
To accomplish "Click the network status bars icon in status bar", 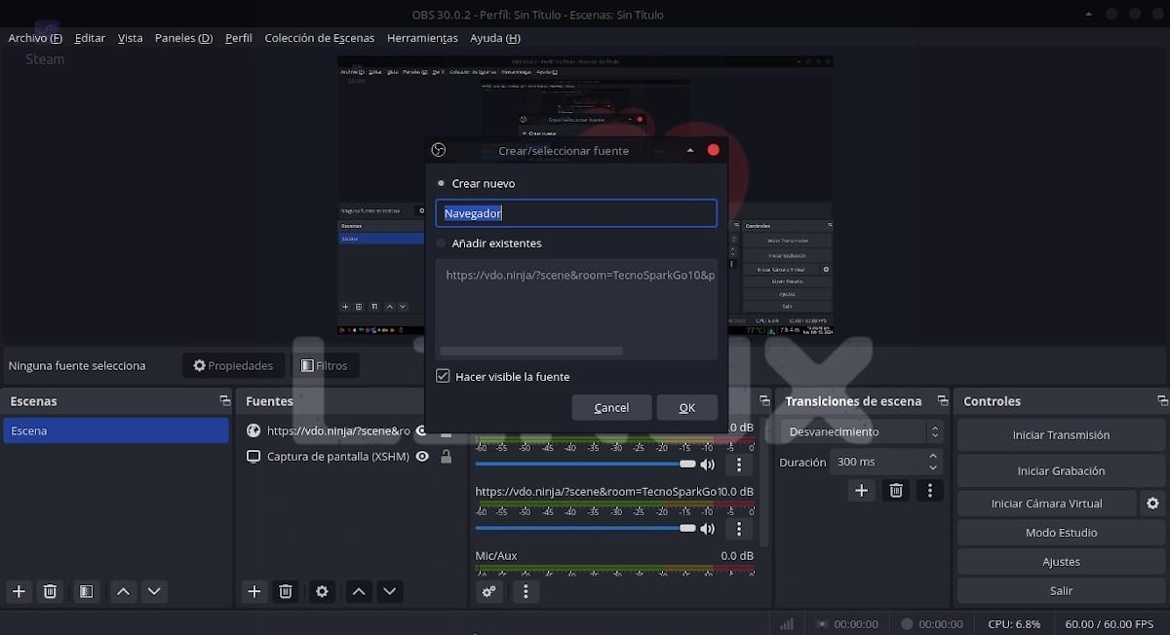I will 787,623.
